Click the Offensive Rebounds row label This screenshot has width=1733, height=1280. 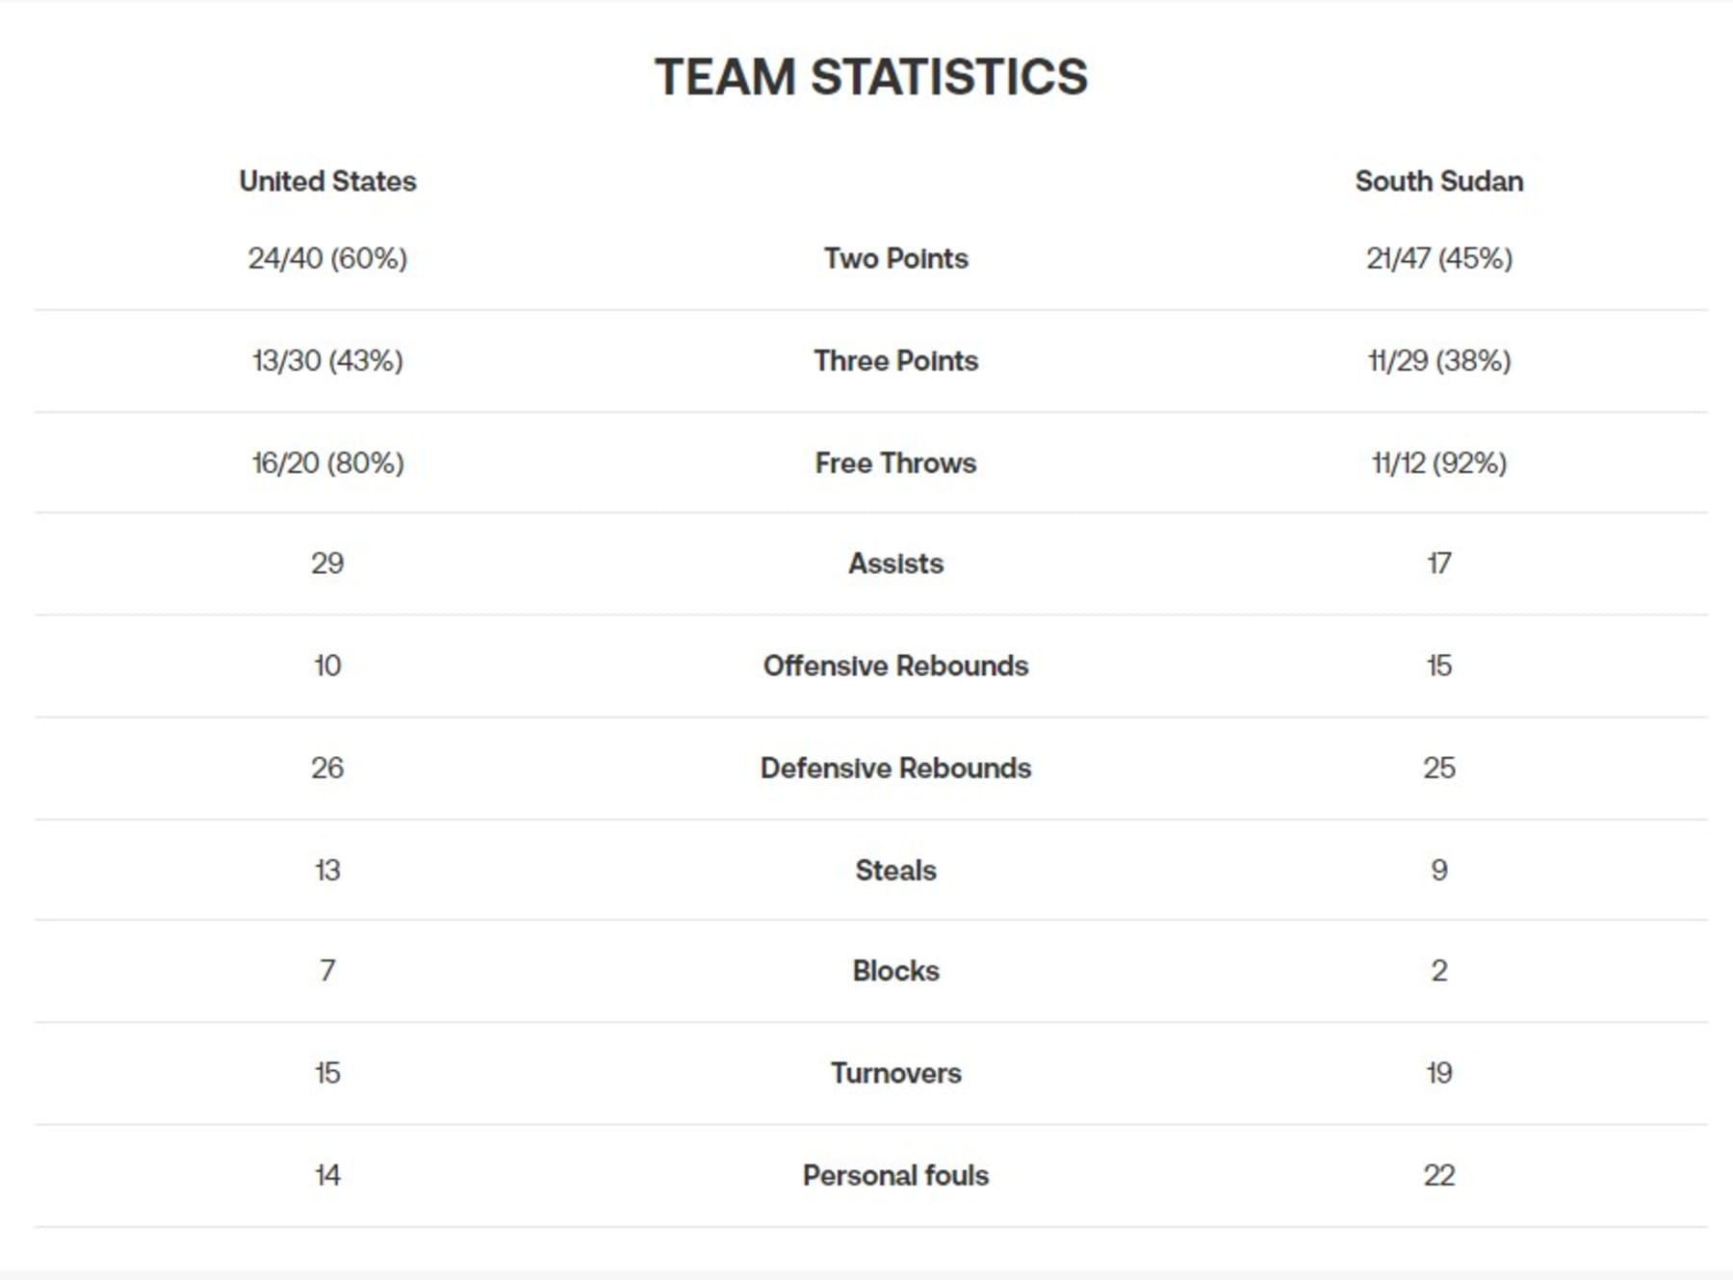click(895, 666)
